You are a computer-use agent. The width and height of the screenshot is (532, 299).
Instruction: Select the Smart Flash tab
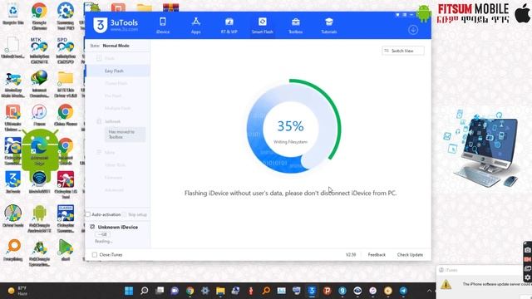(263, 26)
